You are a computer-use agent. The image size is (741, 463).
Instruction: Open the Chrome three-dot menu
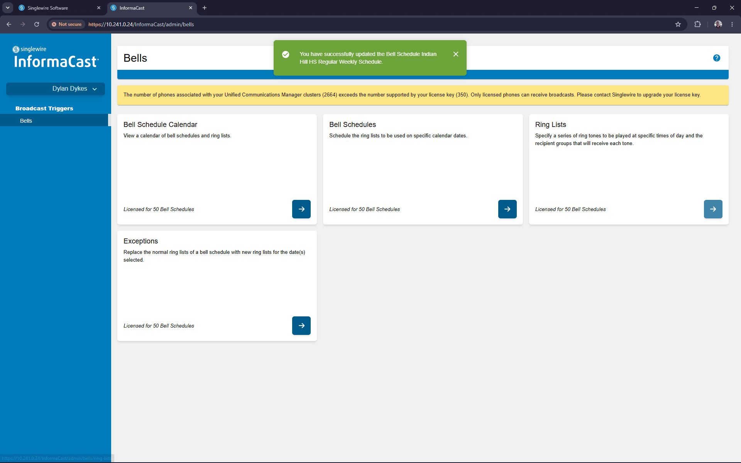coord(732,24)
